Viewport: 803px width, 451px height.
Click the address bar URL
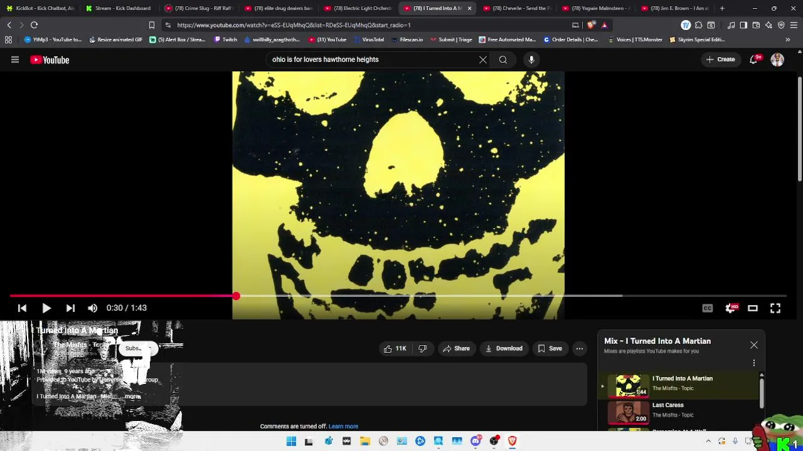(294, 25)
